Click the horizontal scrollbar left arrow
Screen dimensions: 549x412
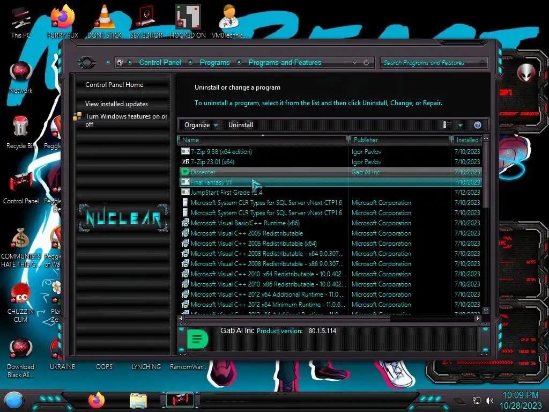click(x=181, y=319)
